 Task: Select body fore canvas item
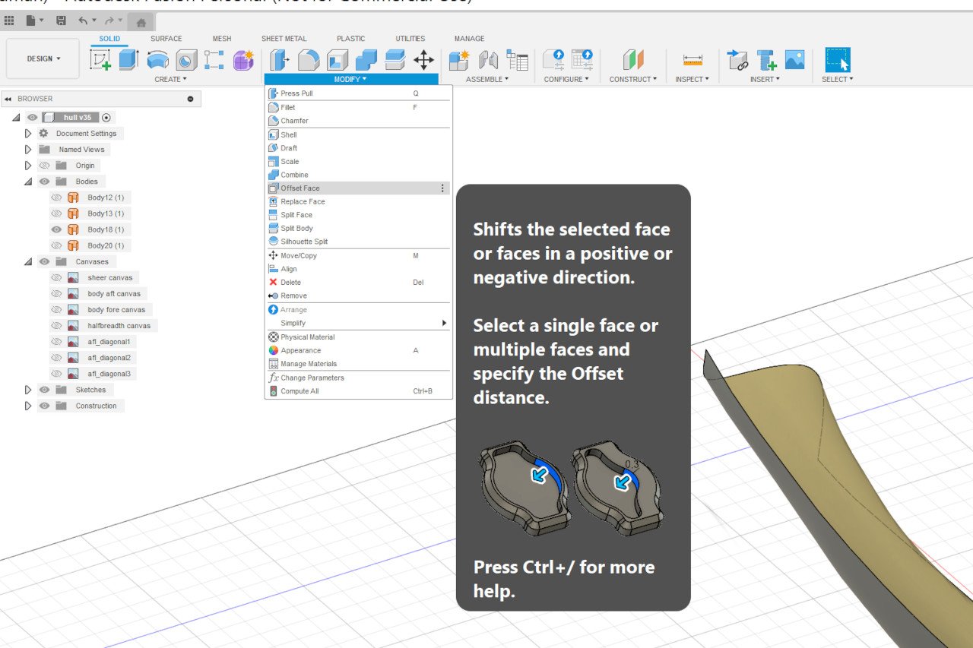point(116,309)
